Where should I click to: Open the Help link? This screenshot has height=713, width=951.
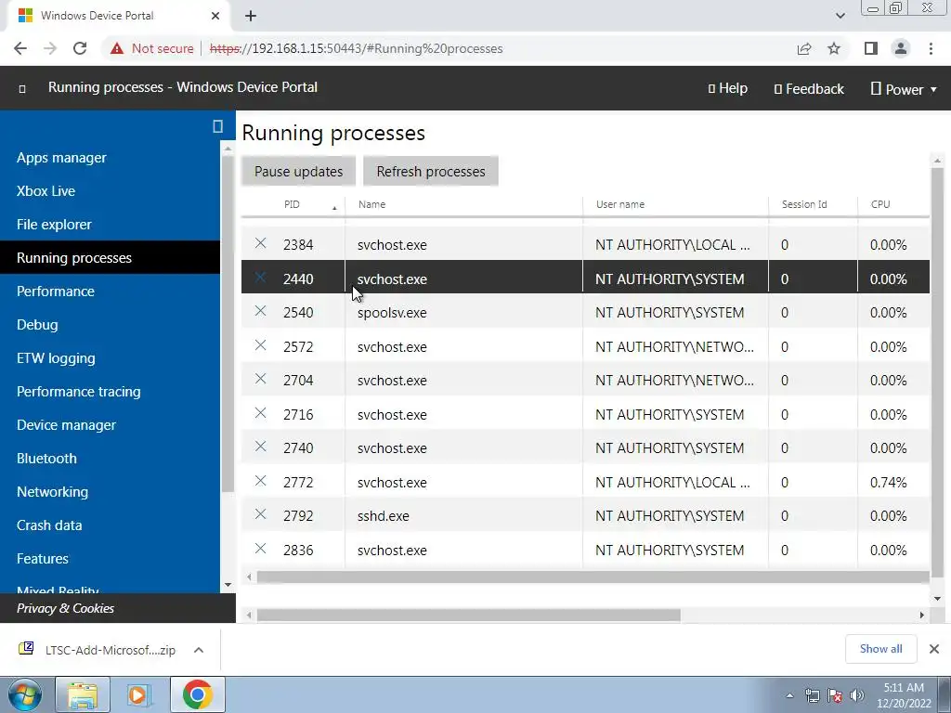(x=728, y=88)
